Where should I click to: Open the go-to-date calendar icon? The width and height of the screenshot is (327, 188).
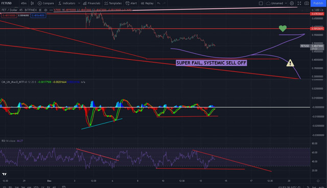click(64, 187)
